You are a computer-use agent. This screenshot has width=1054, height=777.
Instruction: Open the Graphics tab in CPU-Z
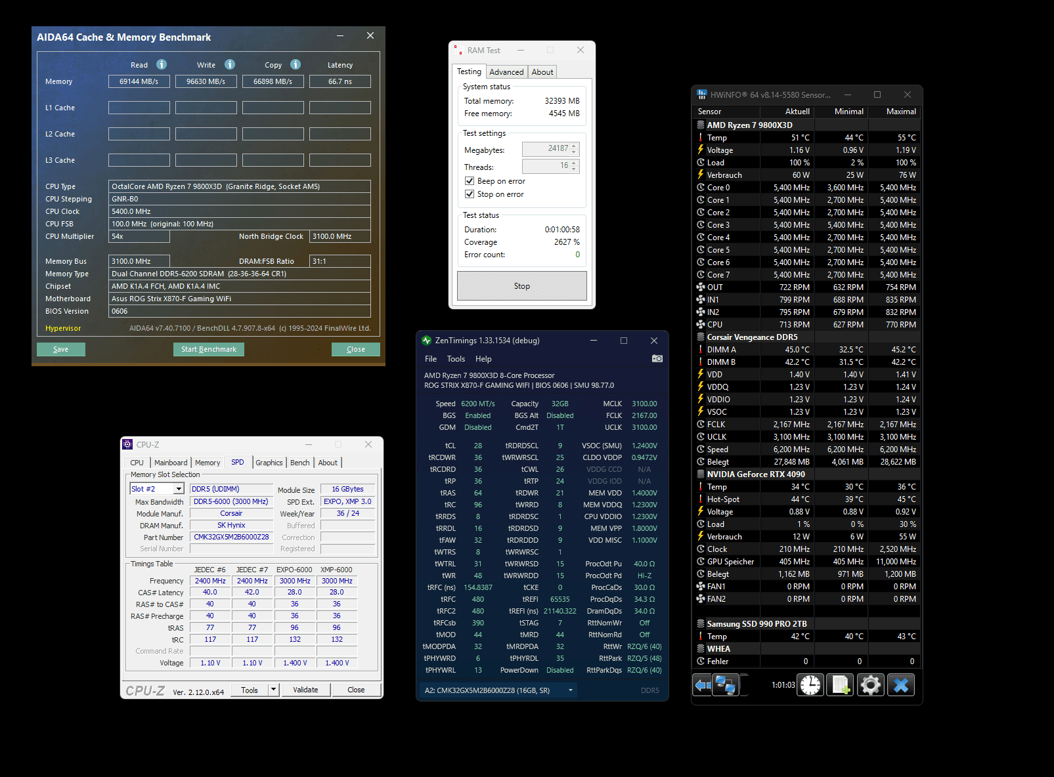(269, 463)
